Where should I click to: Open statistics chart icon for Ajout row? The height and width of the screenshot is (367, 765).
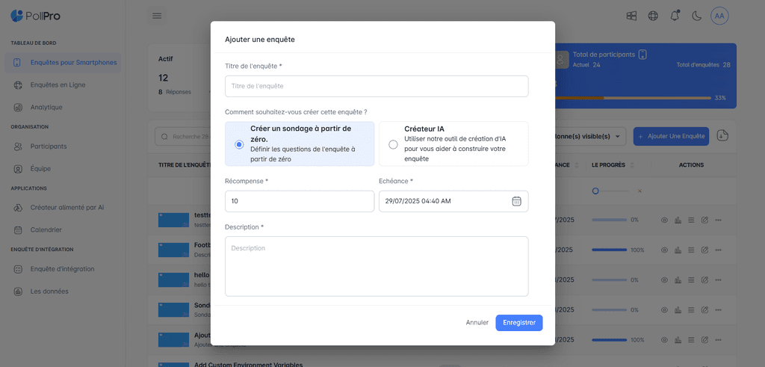[x=678, y=339]
